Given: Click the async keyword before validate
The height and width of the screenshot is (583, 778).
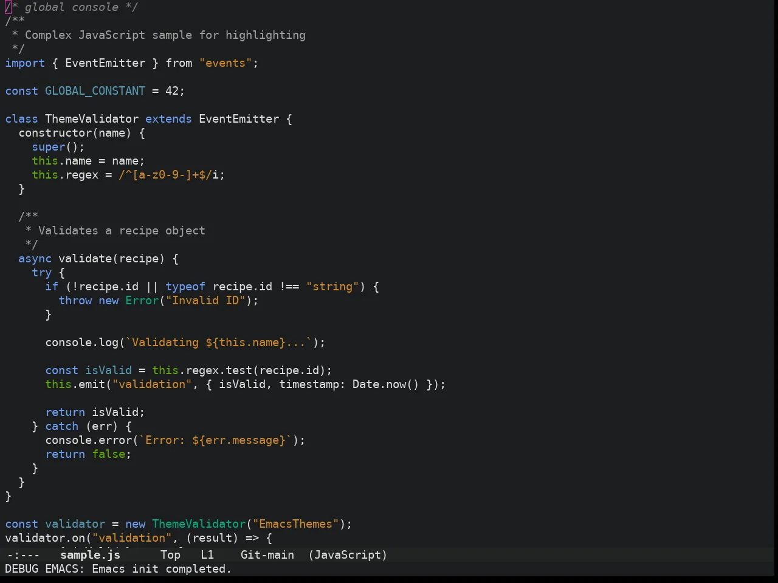Looking at the screenshot, I should 35,259.
